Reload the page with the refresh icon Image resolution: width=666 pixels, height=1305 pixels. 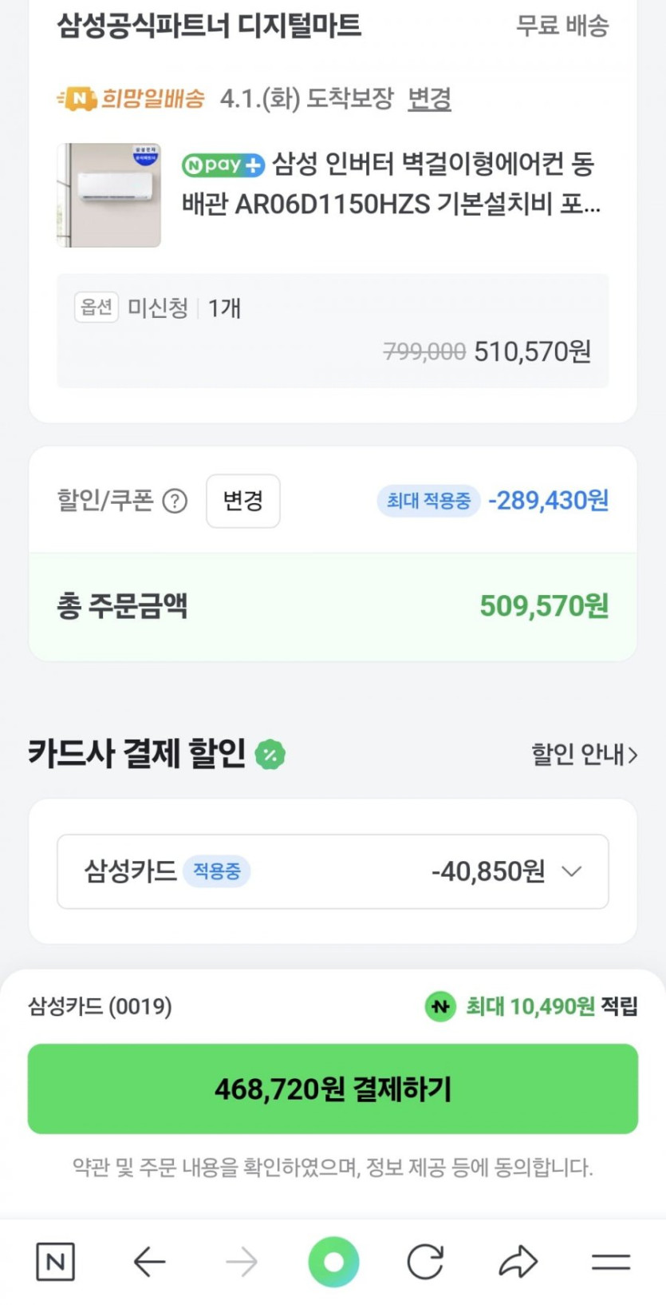pyautogui.click(x=425, y=1262)
